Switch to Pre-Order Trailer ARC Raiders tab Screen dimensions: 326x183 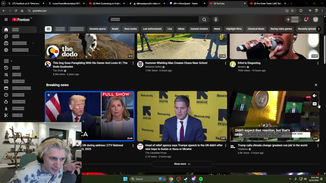click(x=267, y=4)
